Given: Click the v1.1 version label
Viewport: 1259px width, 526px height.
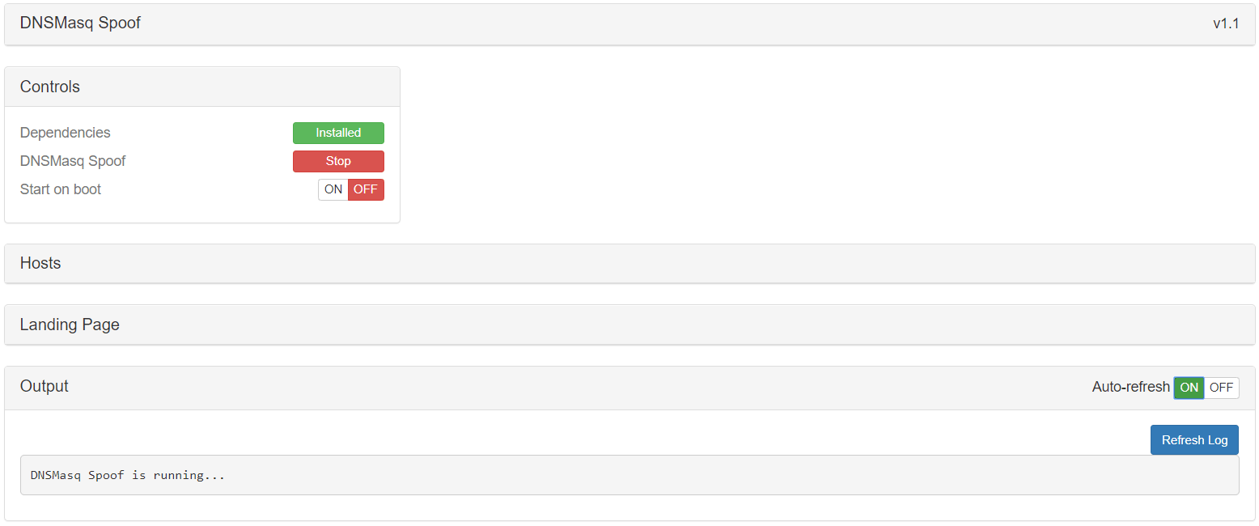Looking at the screenshot, I should (1226, 23).
